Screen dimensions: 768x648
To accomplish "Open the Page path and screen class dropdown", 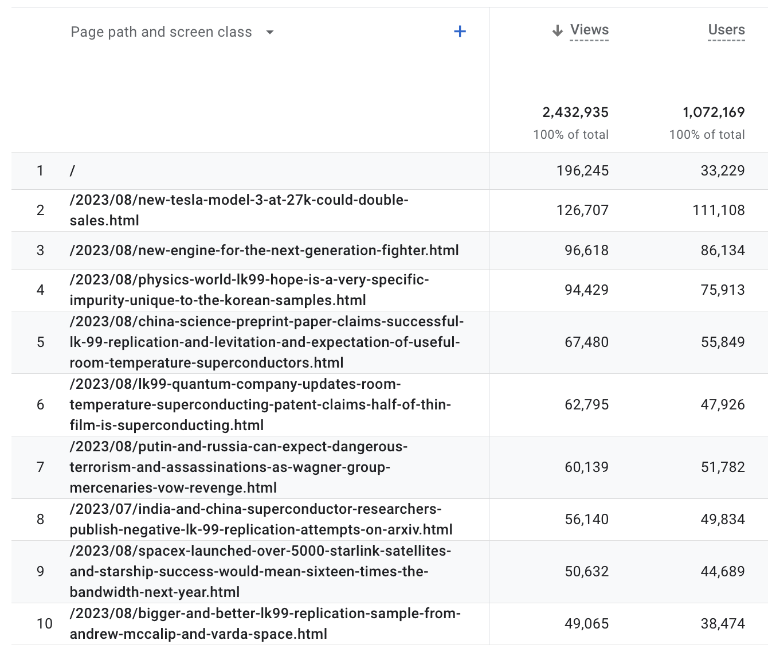I will 270,32.
